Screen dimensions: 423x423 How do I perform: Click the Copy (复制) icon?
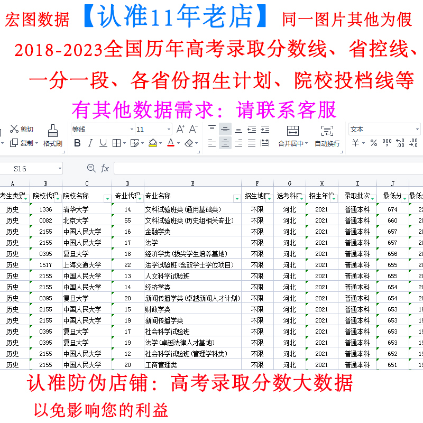coord(14,143)
